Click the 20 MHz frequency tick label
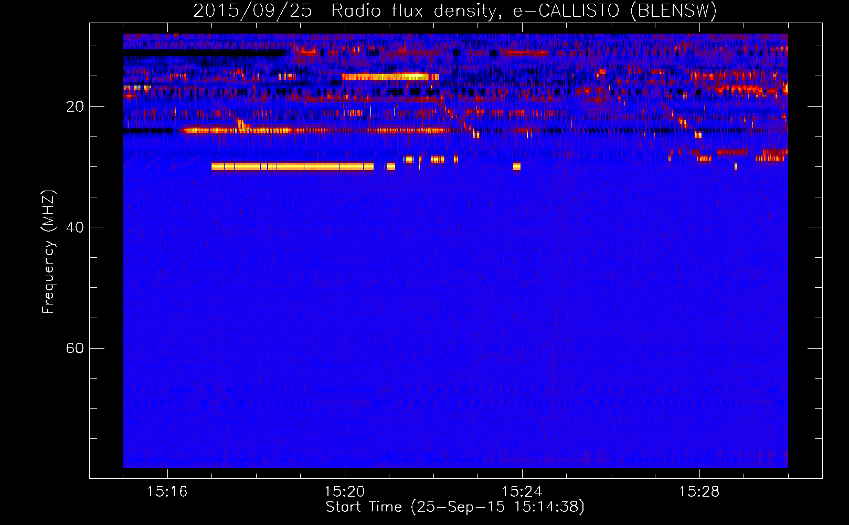Viewport: 849px width, 525px height. pyautogui.click(x=75, y=107)
